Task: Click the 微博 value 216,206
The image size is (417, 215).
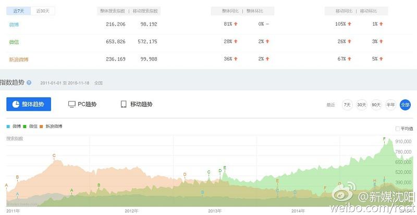Action: pos(115,24)
